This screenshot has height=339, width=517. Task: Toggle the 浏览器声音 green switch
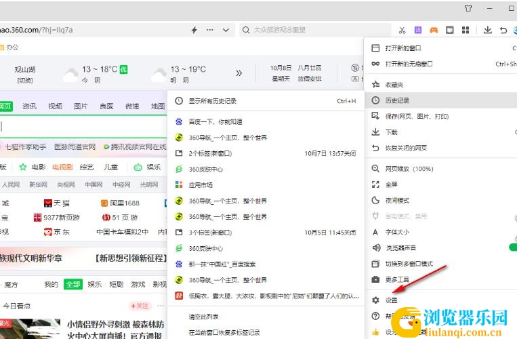[x=513, y=247]
